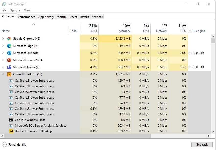Sort by the GPU engine column header
Viewport: 216px width, 150px height.
(199, 28)
